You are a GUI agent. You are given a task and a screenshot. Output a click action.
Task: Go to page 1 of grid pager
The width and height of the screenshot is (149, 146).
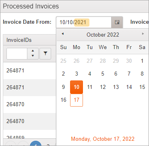click(x=35, y=144)
